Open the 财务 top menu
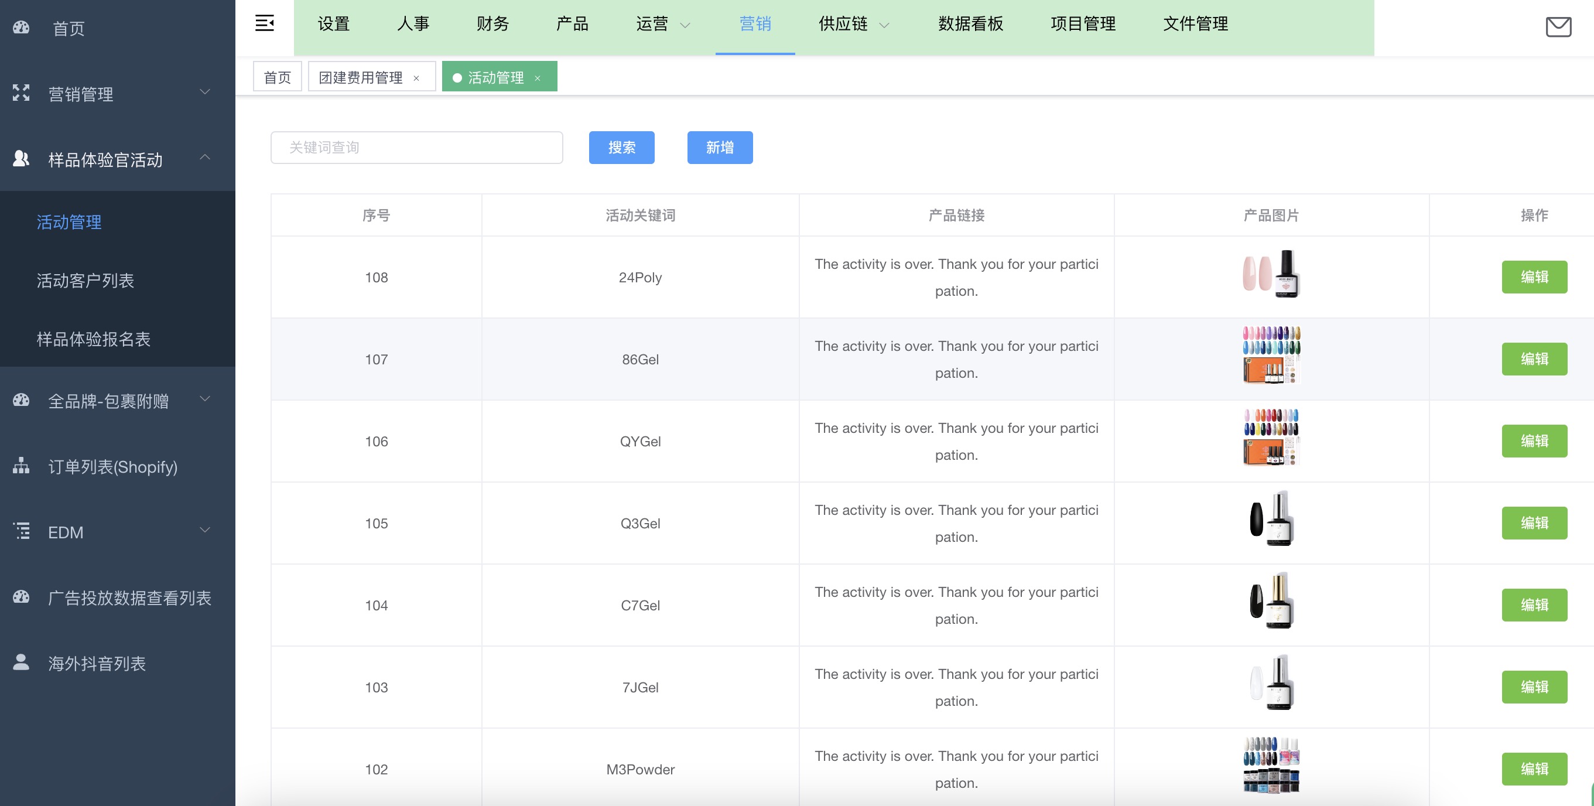Screen dimensions: 1594x806 pos(493,24)
